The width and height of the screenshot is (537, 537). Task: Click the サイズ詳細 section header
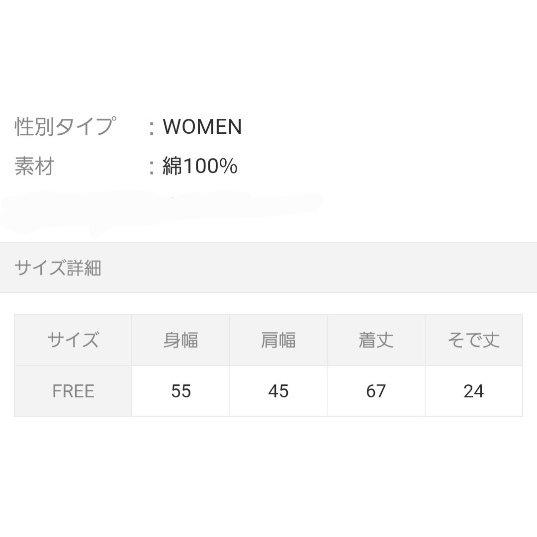(x=268, y=268)
